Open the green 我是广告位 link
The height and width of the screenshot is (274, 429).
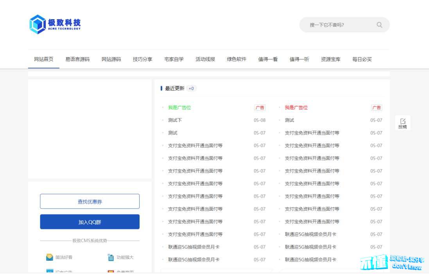coord(179,108)
